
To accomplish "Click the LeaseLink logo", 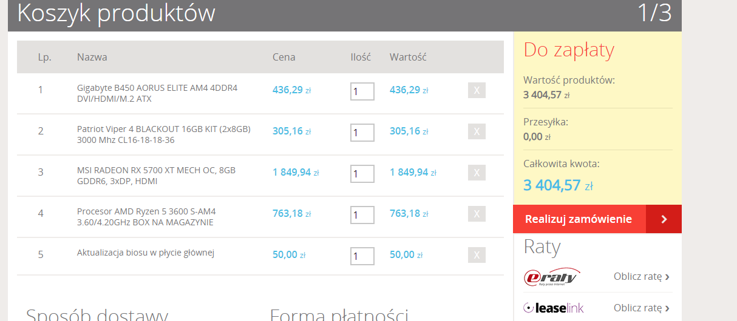I will click(x=553, y=308).
